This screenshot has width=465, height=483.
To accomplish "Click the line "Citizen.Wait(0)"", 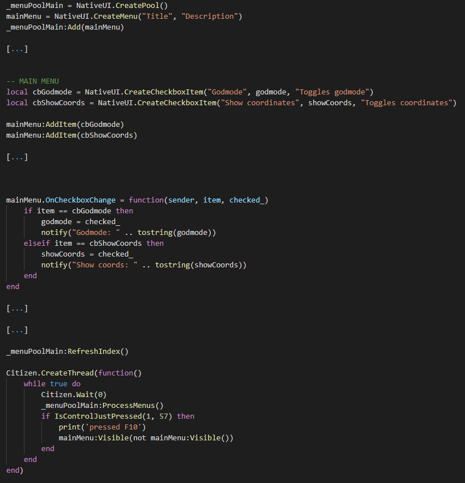I will pyautogui.click(x=74, y=394).
